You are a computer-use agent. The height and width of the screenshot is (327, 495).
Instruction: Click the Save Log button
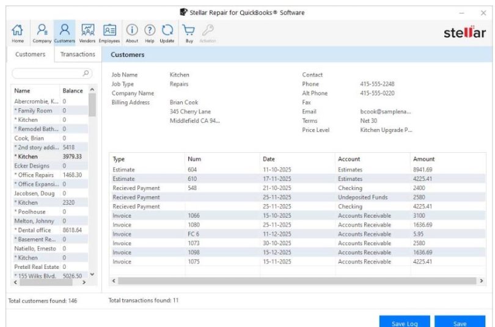pyautogui.click(x=405, y=322)
